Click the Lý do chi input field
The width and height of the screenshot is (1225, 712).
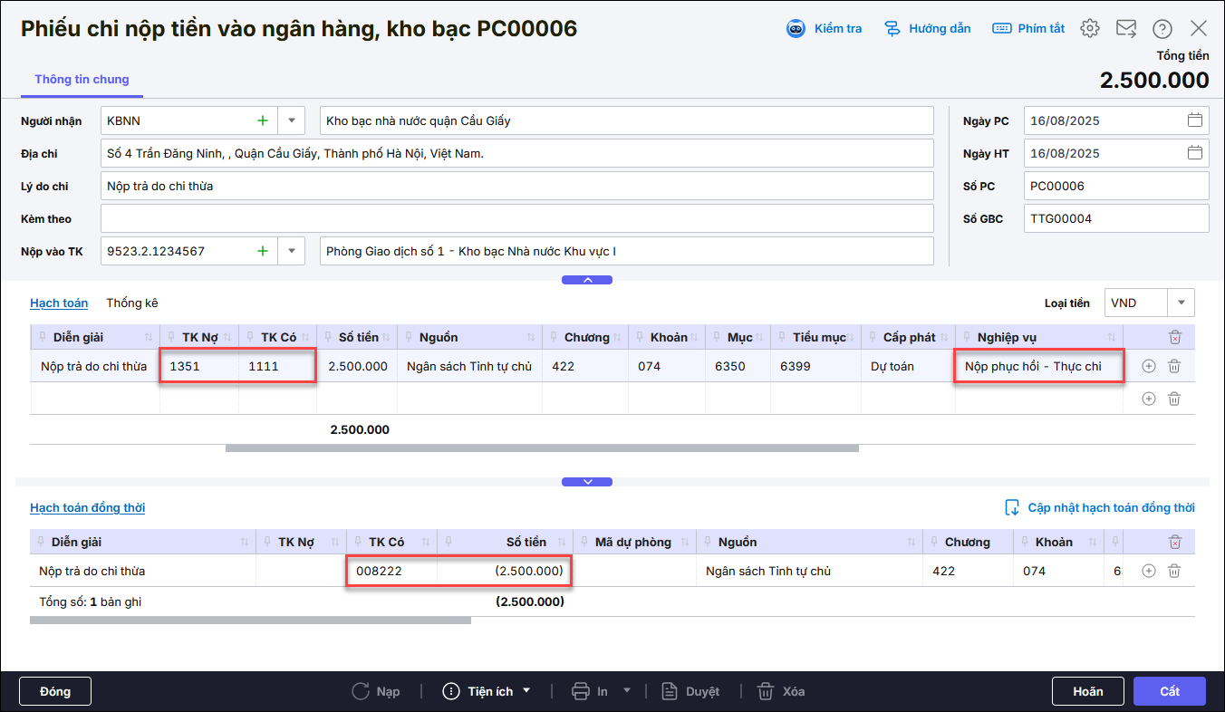point(516,187)
